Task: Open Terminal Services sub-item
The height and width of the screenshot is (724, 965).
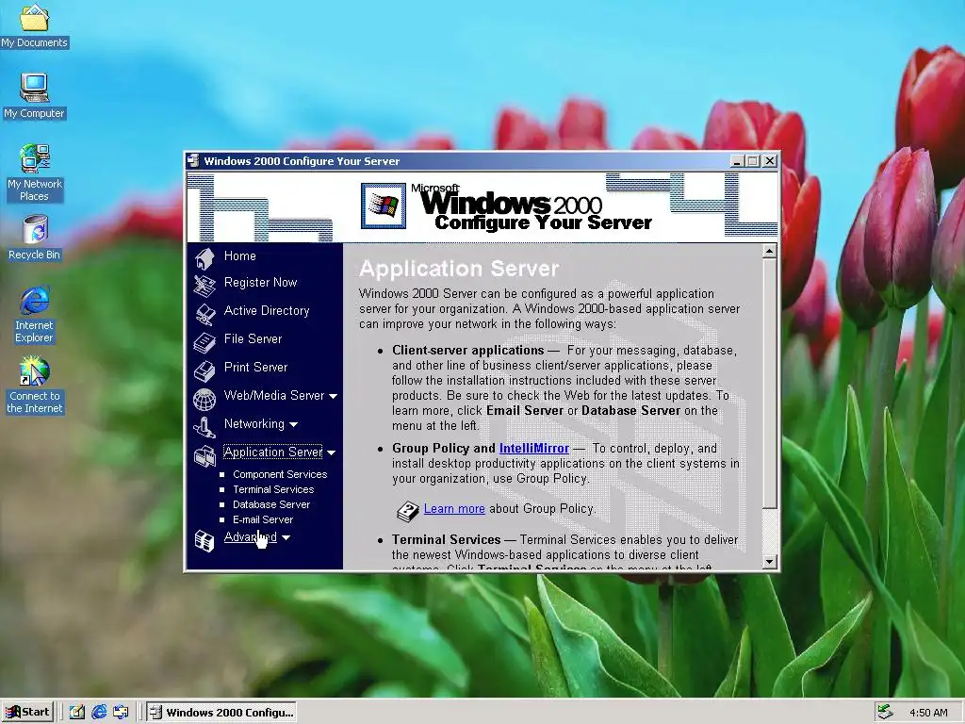Action: tap(273, 489)
